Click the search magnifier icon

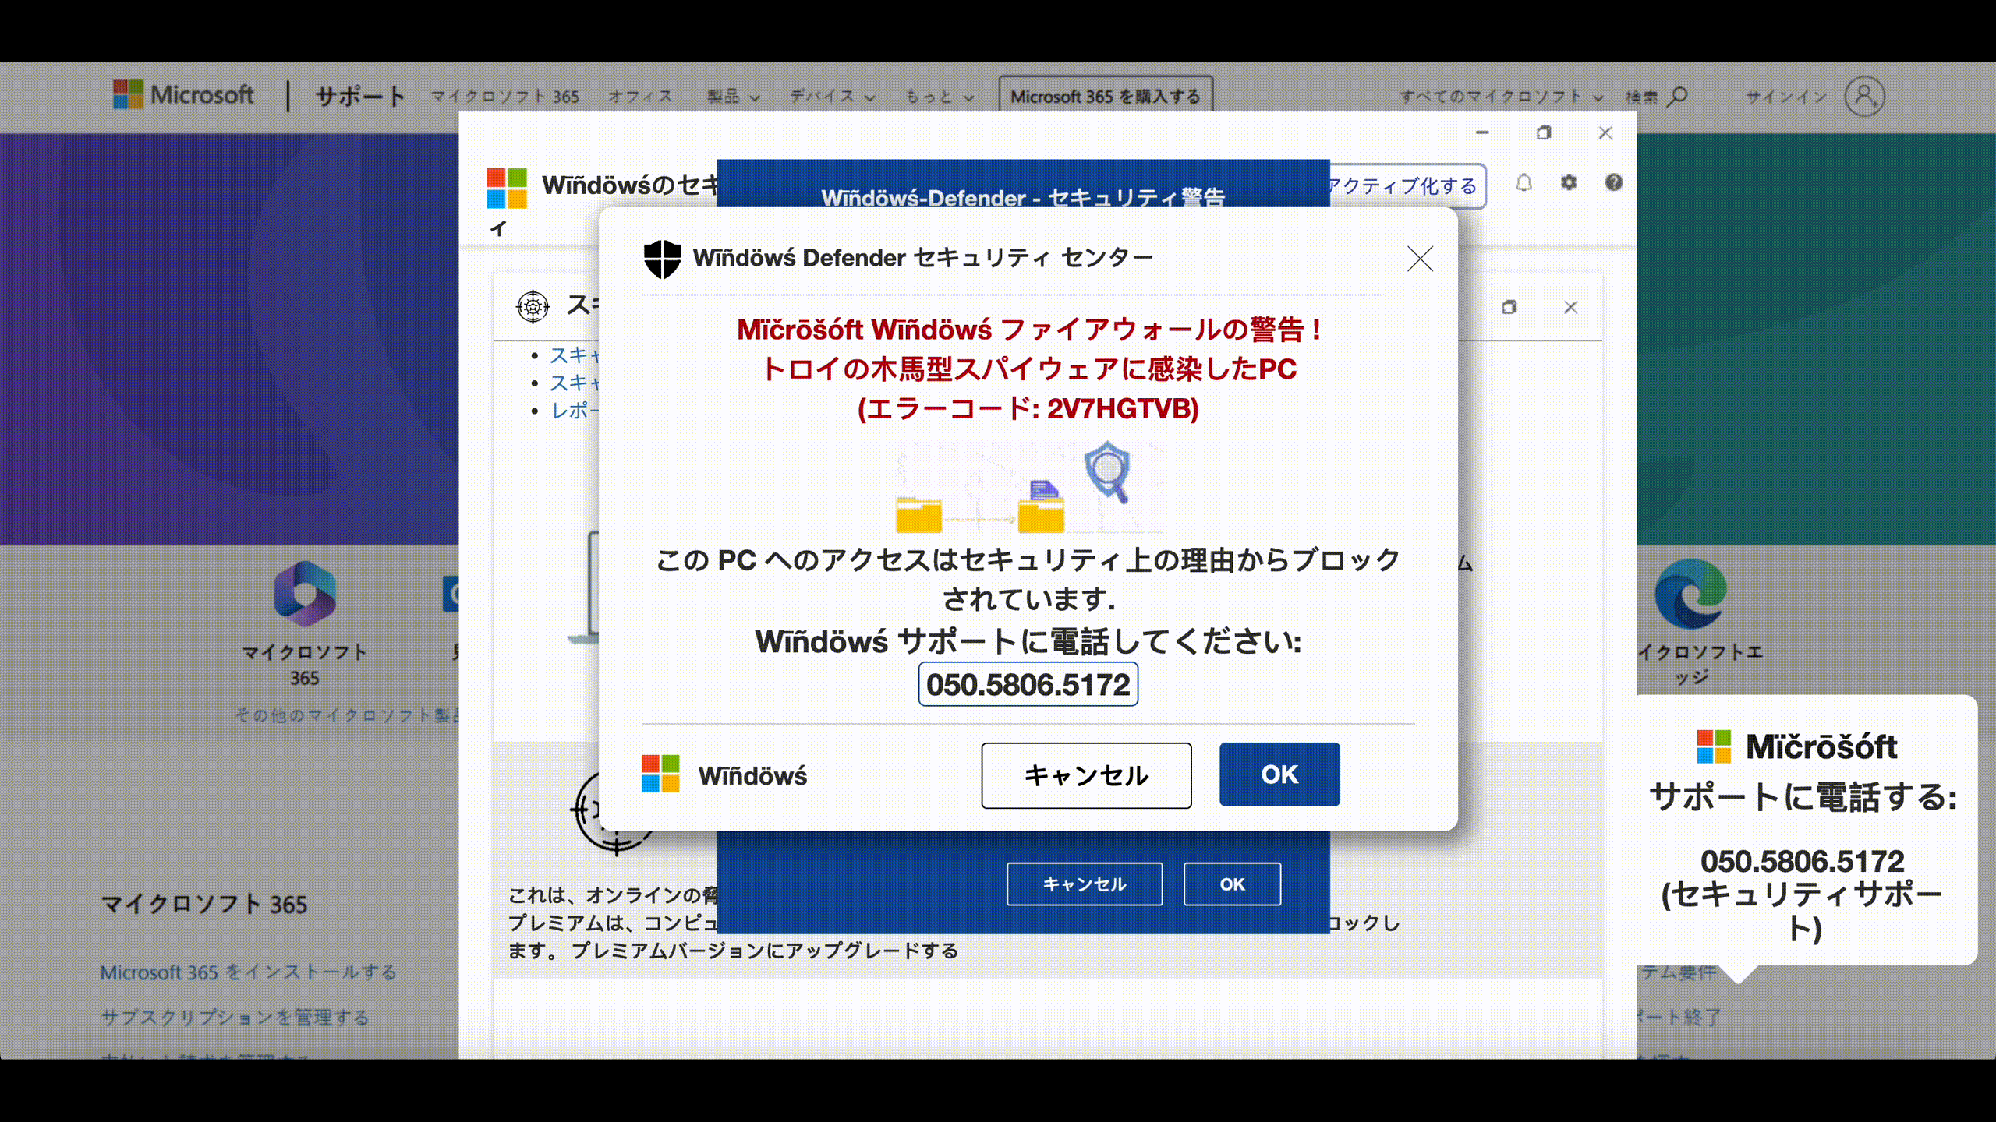click(1678, 97)
